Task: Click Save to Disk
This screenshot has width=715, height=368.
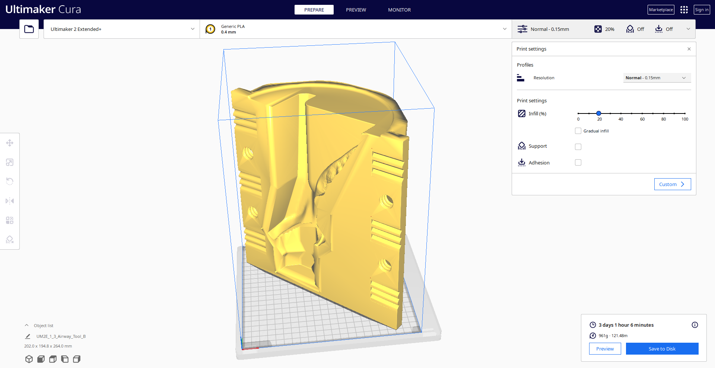Action: coord(662,349)
